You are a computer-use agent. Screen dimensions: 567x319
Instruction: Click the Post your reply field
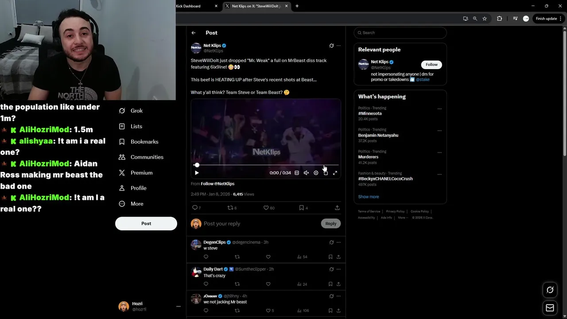coord(260,224)
